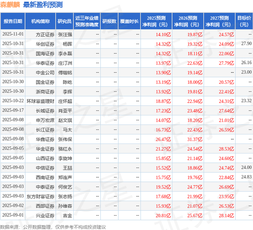The height and width of the screenshot is (230, 253).
Task: Click the 27.79亿 forecast value
Action: click(x=226, y=63)
